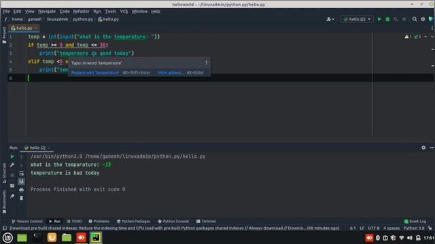Click the warnings triangle indicator in editor
435x244 pixels.
408,37
